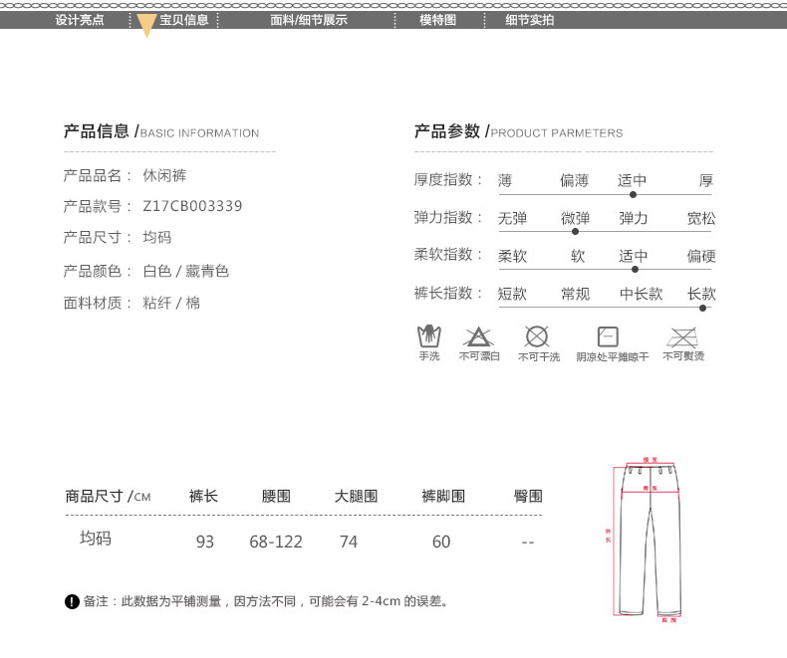Open the 面料/细节展示 tab
This screenshot has height=658, width=787.
(x=309, y=20)
